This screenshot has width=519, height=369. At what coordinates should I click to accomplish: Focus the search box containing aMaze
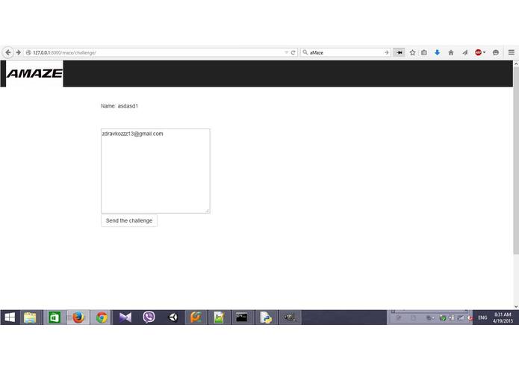click(345, 52)
